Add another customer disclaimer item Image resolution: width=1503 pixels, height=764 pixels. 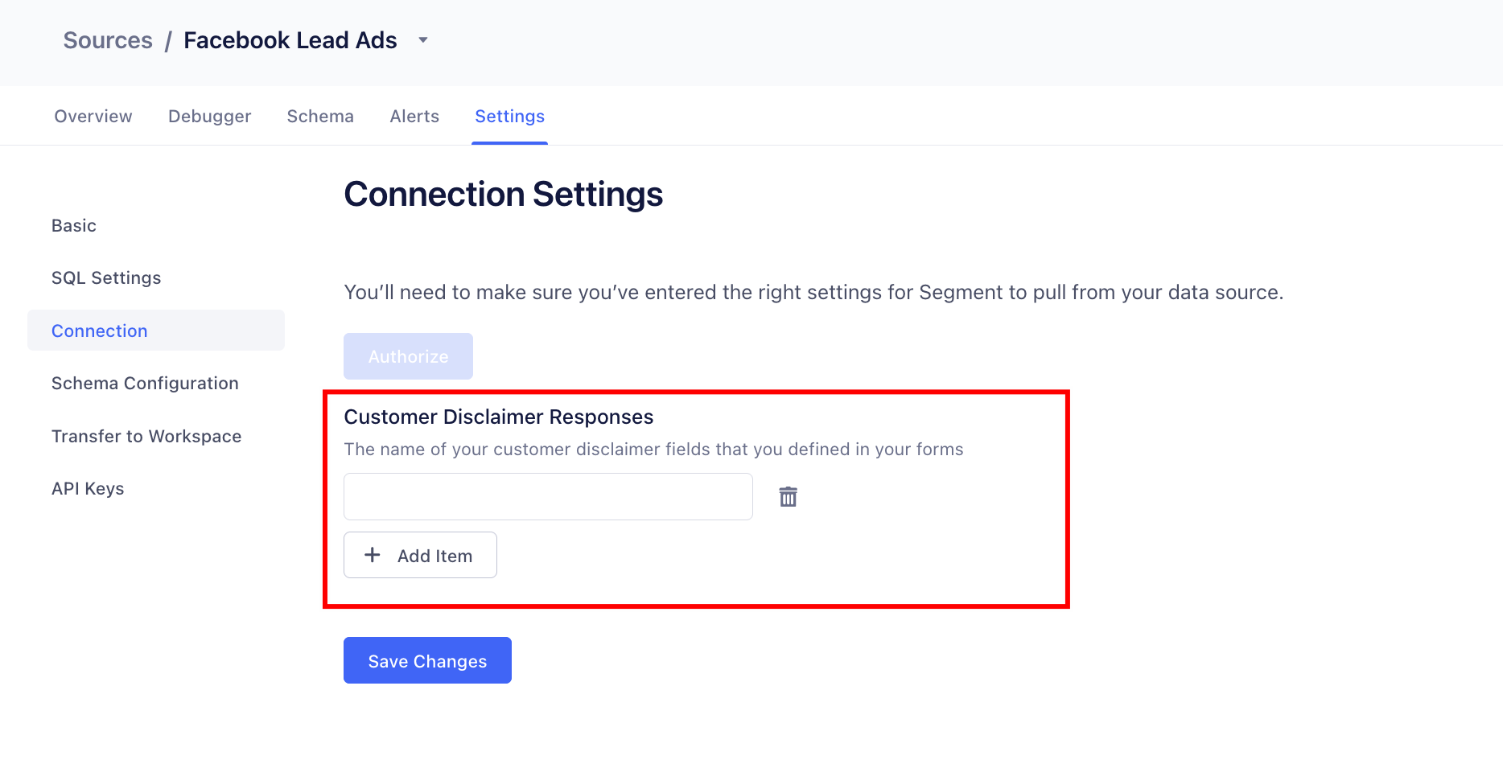click(x=420, y=555)
